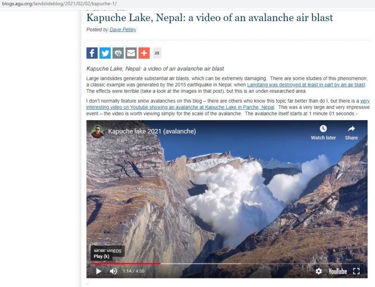This screenshot has width=375, height=287.
Task: Click the print page icon
Action: point(118,53)
